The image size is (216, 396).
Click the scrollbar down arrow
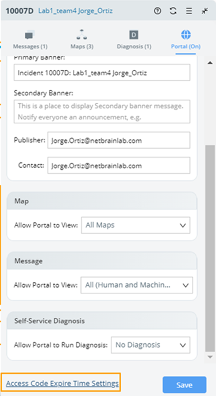coord(210,357)
